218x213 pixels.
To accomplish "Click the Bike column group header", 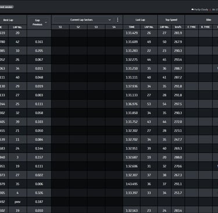I will coord(209,20).
